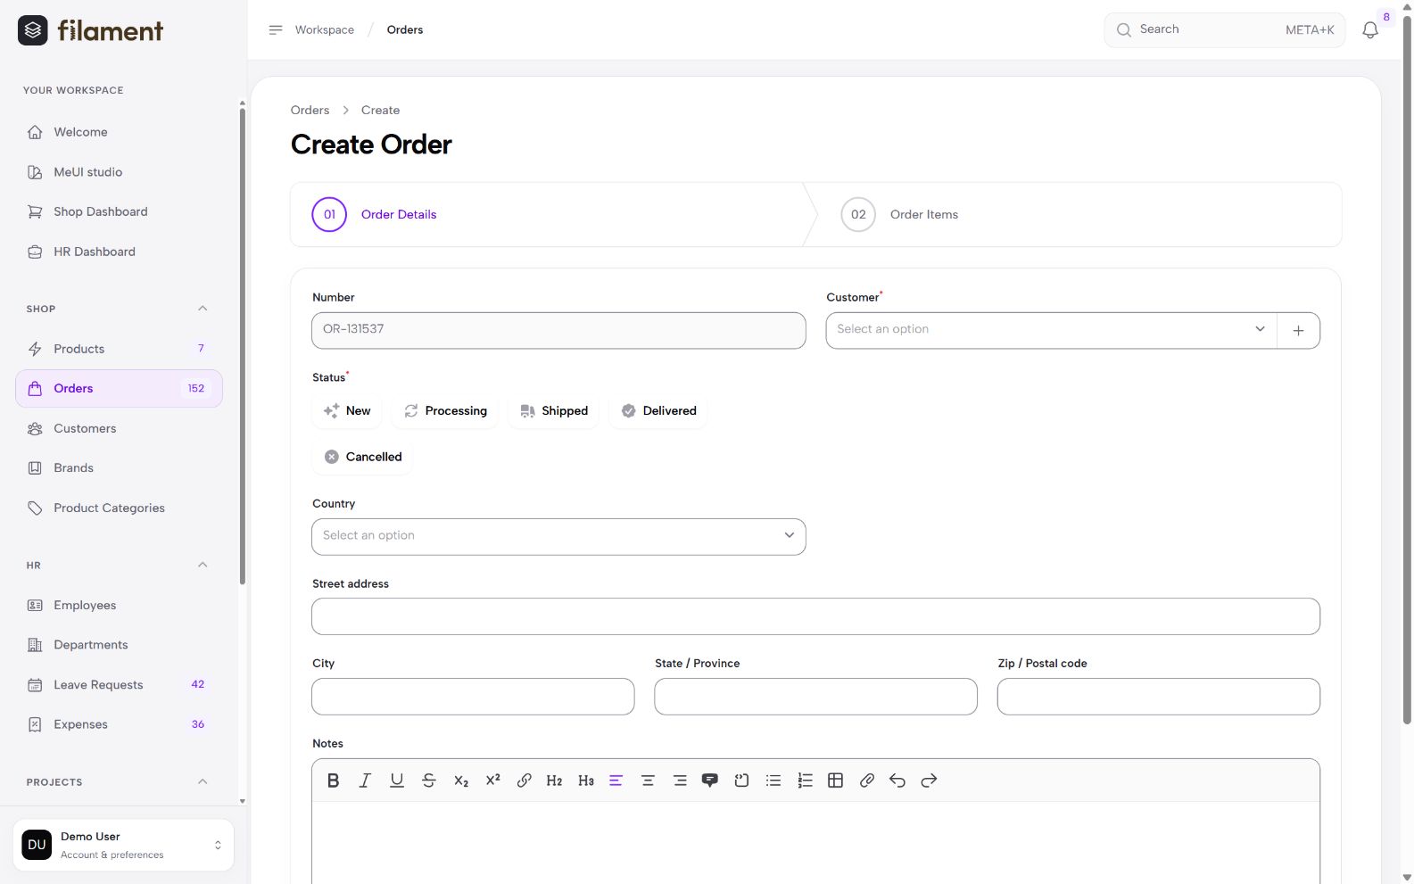Add a new customer with the plus button
Viewport: 1414px width, 884px height.
coord(1299,330)
